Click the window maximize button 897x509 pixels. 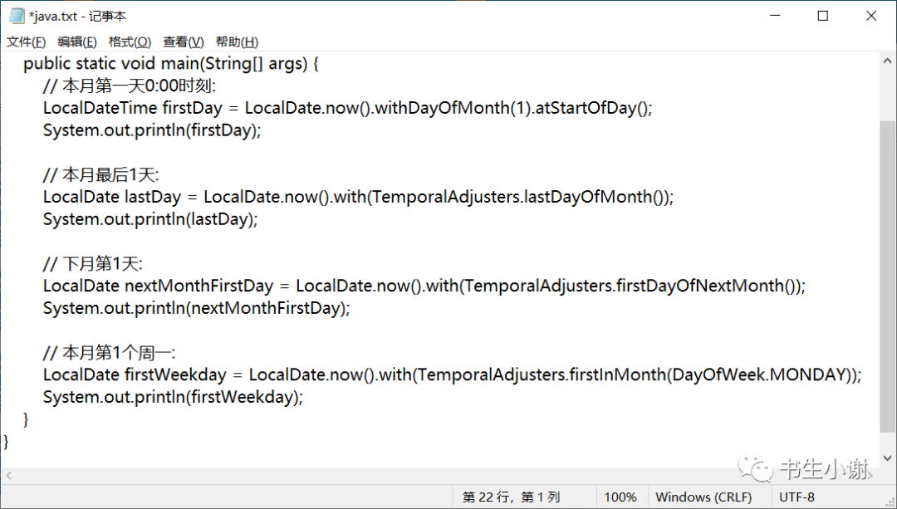[822, 15]
